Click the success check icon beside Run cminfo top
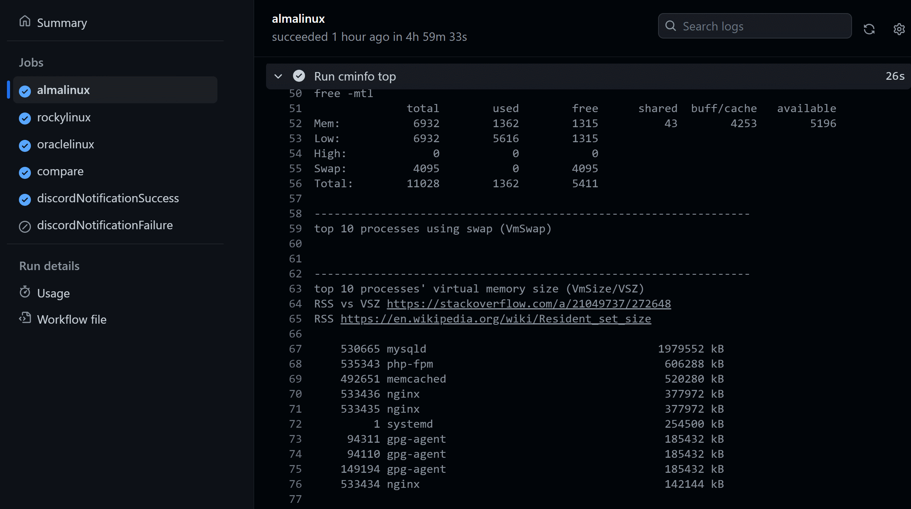 (x=299, y=76)
